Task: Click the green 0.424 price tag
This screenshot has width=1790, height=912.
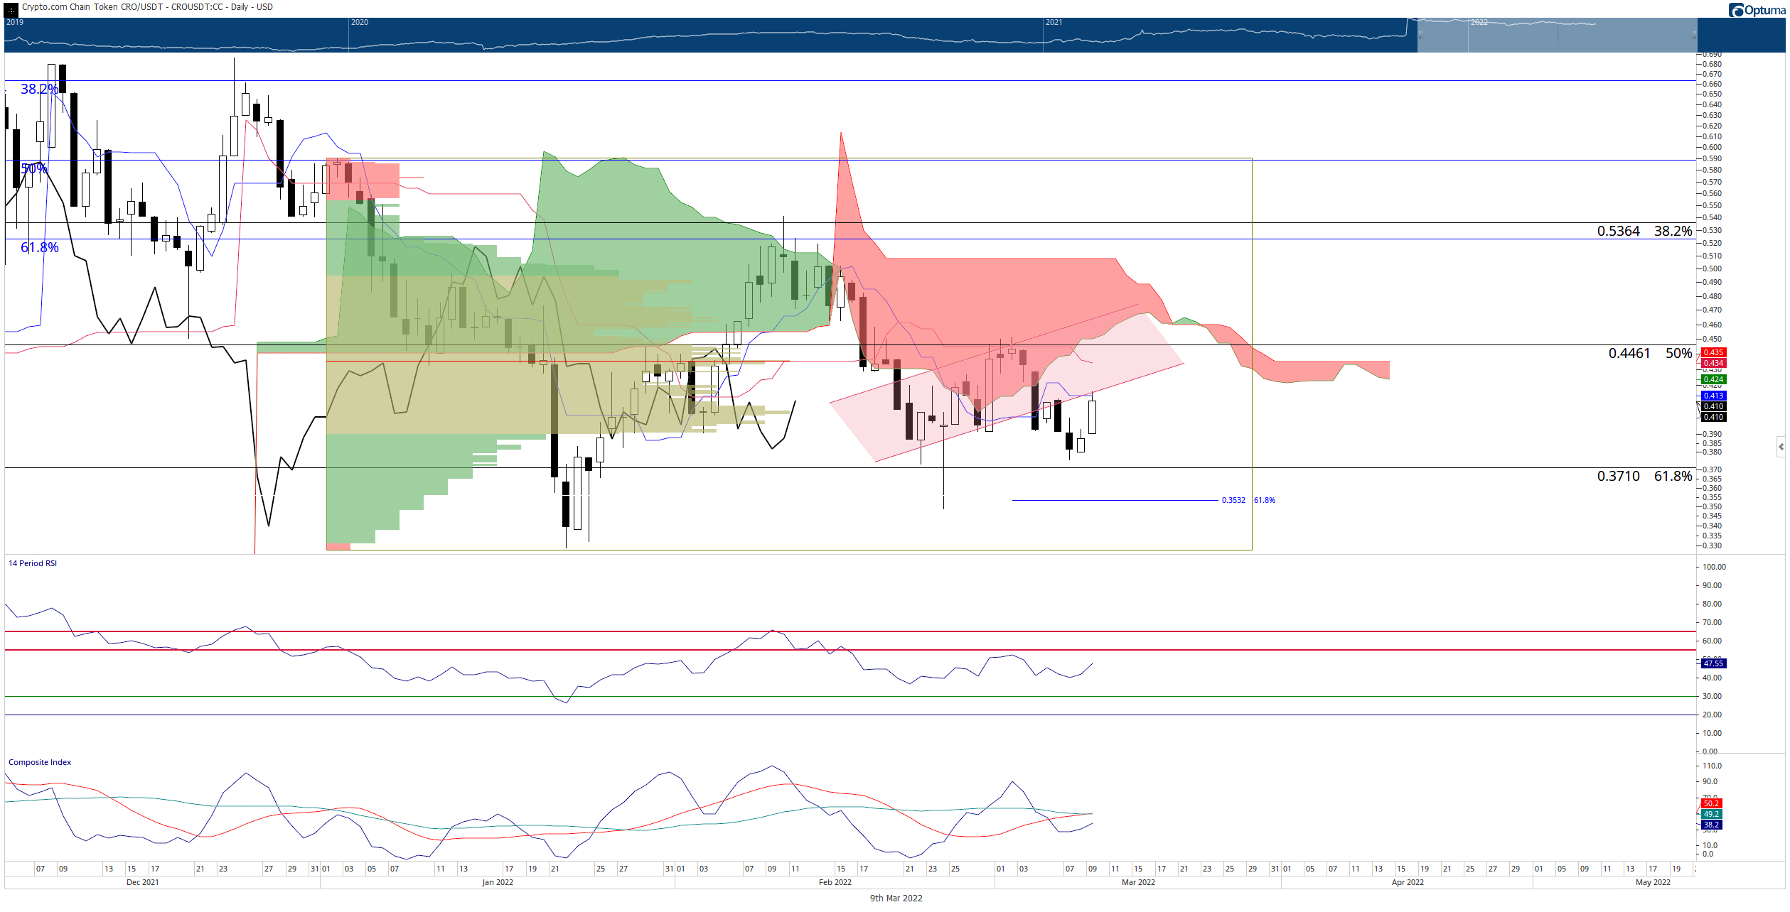Action: click(1713, 379)
